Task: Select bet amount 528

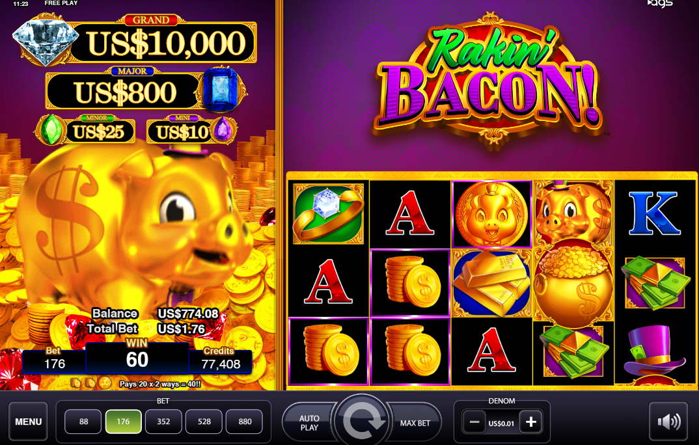Action: pos(204,422)
